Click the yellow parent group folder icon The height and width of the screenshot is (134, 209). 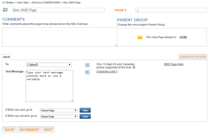140,37
